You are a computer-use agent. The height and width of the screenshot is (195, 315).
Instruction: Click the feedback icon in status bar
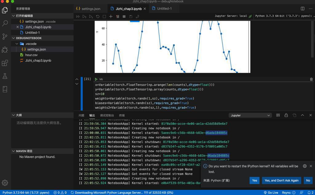click(x=301, y=193)
